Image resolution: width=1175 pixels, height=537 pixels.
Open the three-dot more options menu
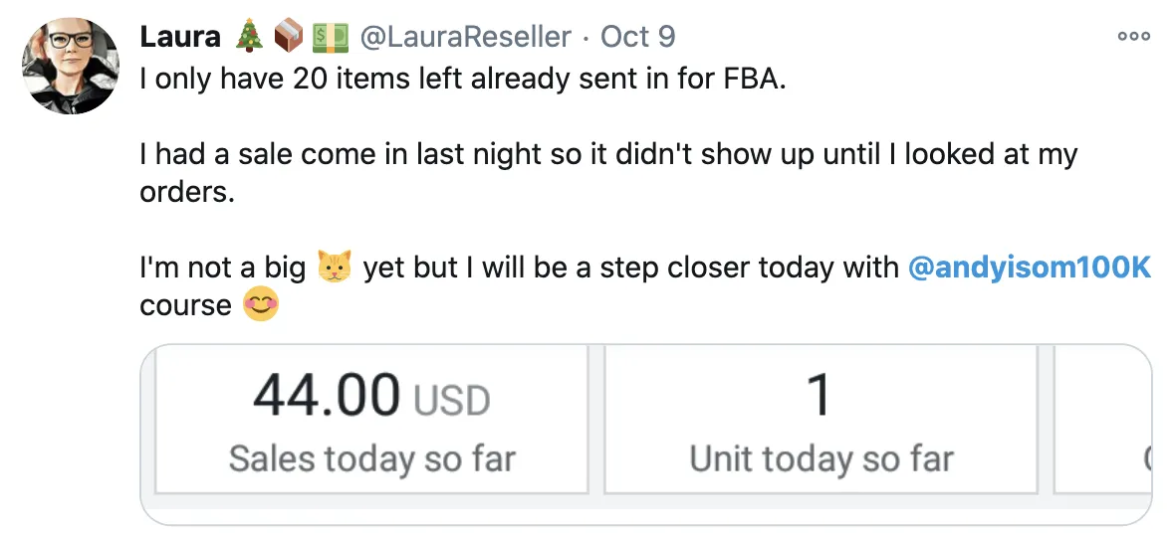pos(1133,37)
